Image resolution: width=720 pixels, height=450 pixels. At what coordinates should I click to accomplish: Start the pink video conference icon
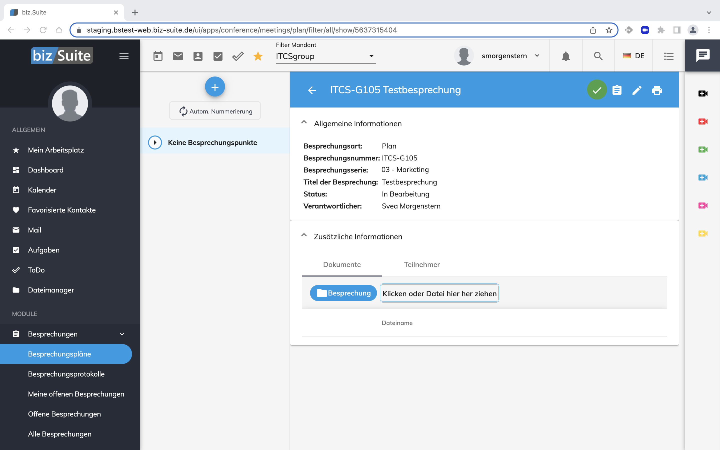point(703,205)
